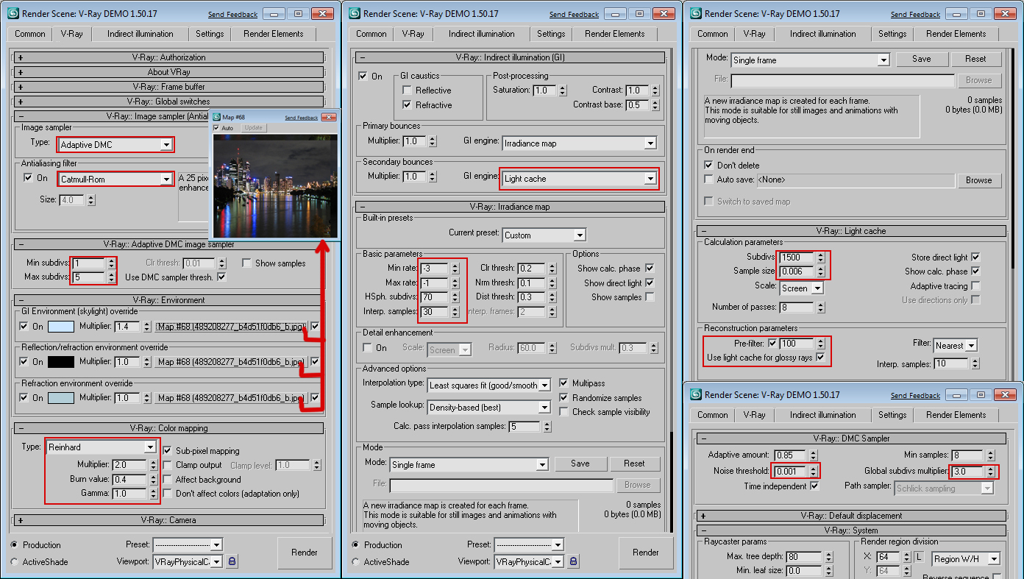Click Render button in left window

pyautogui.click(x=305, y=553)
